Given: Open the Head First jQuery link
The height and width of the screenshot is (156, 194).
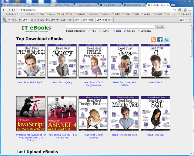Looking at the screenshot, I should [x=62, y=82].
